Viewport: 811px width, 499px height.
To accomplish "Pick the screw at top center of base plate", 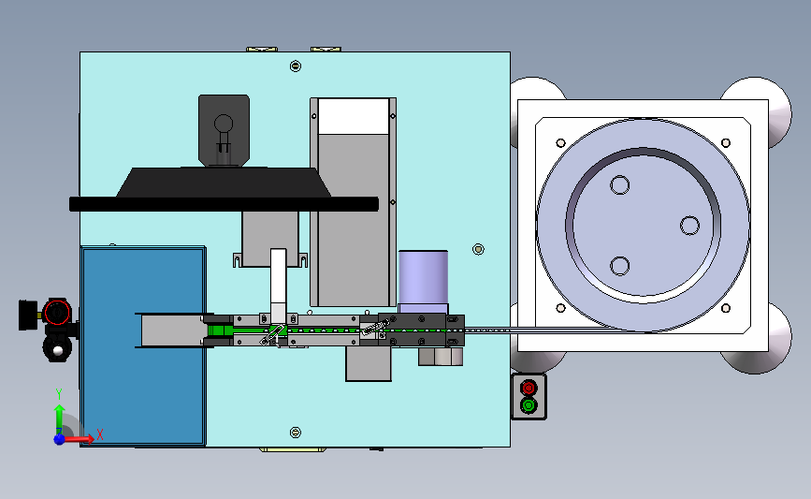I will (296, 66).
